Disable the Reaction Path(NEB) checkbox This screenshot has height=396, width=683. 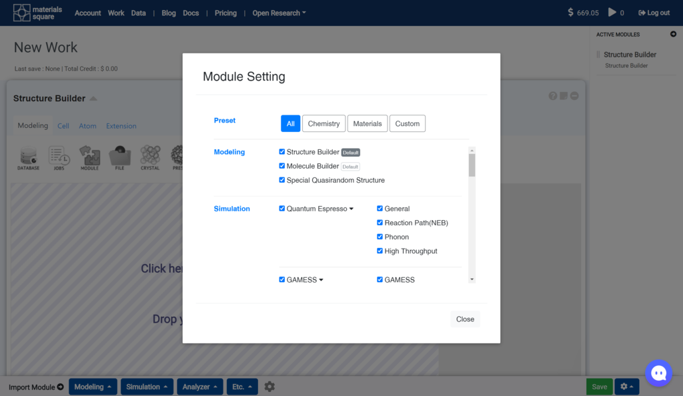380,223
